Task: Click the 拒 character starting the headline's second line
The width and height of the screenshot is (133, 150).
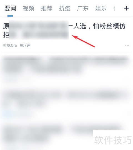Action: point(6,35)
